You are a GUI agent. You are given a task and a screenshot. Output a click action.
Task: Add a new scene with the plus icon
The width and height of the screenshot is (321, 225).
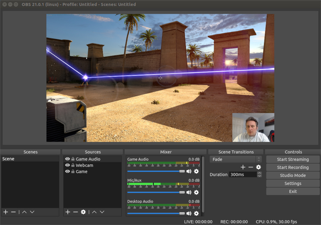tap(5, 212)
